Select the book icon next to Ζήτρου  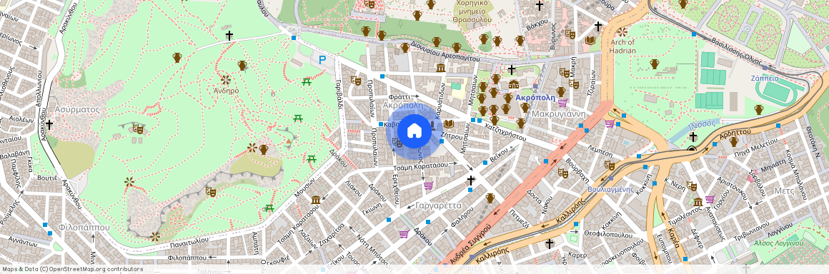449,124
